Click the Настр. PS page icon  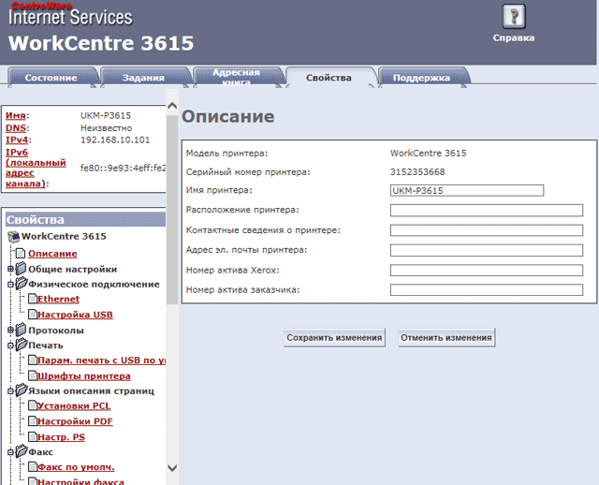click(x=33, y=437)
